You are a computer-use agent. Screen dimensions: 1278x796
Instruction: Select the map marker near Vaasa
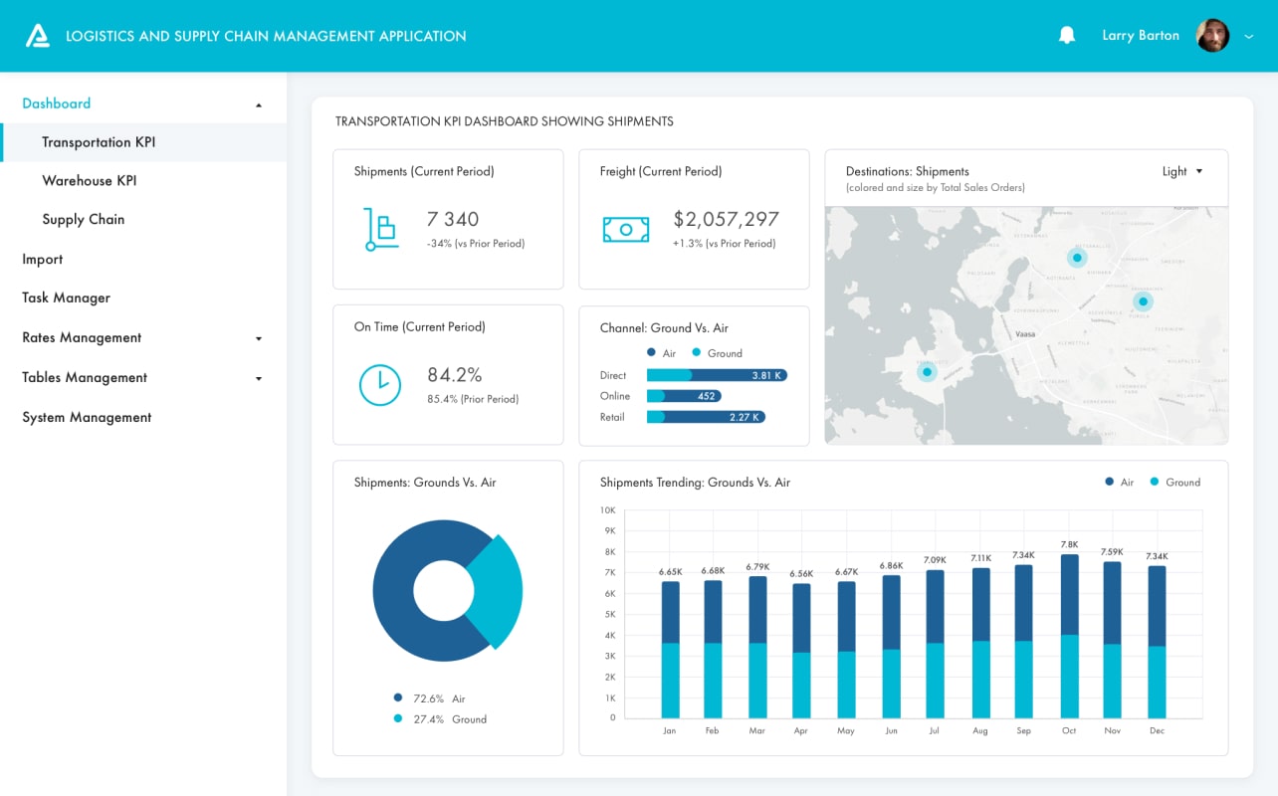click(x=927, y=371)
